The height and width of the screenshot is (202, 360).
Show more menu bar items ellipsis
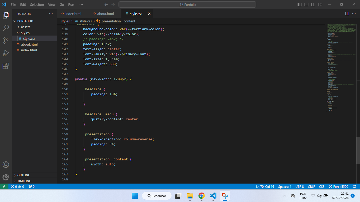coord(81,4)
